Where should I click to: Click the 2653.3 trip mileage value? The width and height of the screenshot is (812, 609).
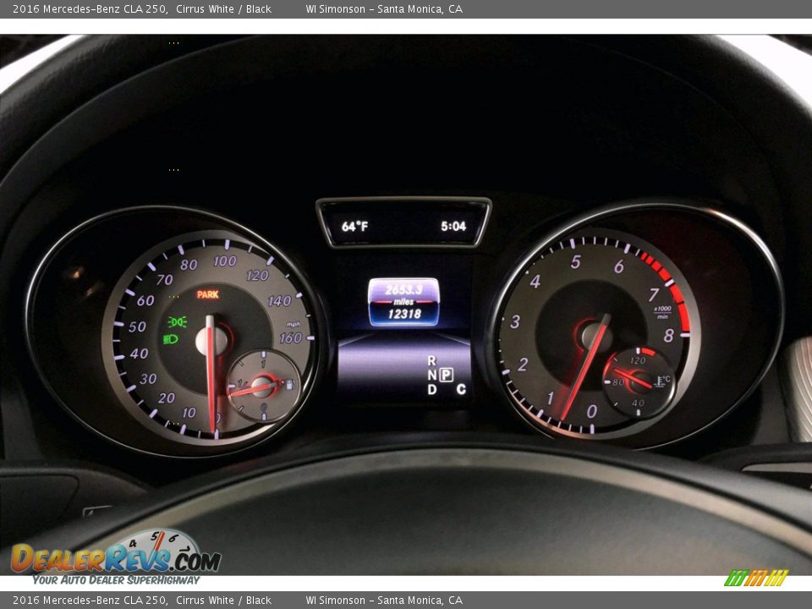coord(403,289)
